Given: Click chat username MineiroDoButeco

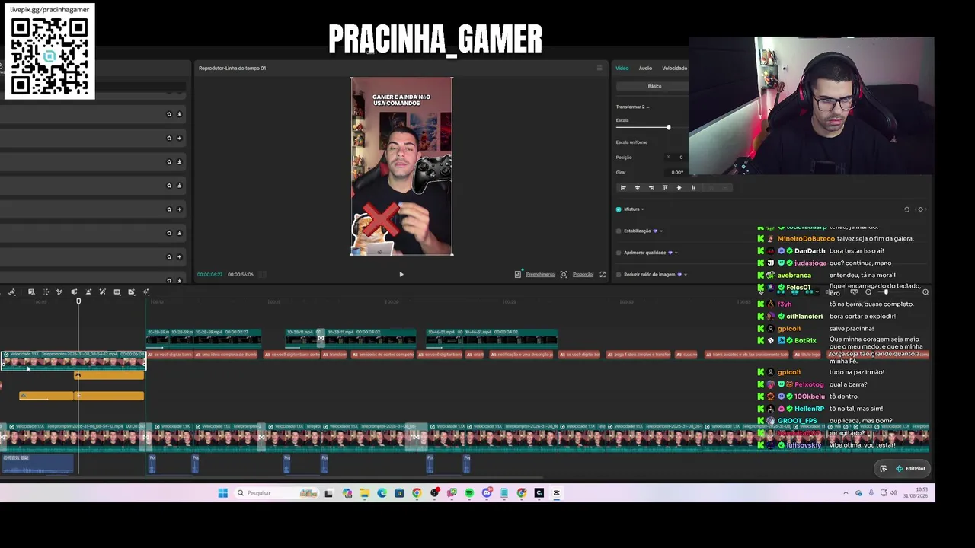Looking at the screenshot, I should click(x=806, y=239).
